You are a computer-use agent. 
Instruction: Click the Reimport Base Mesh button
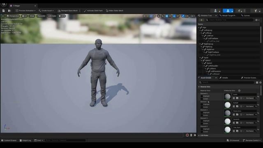coord(68,11)
